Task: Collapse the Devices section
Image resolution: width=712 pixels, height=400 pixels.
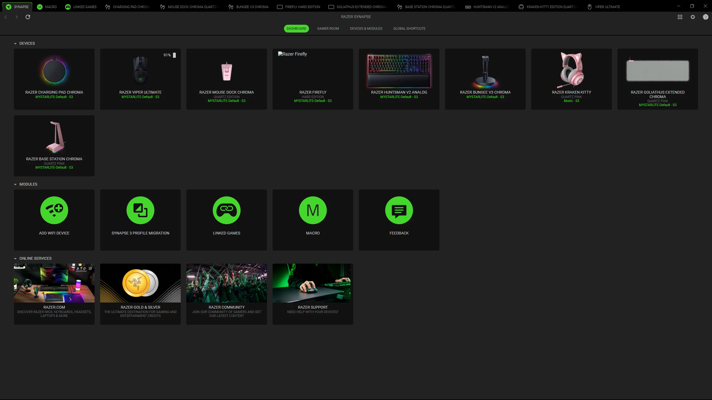Action: (15, 44)
